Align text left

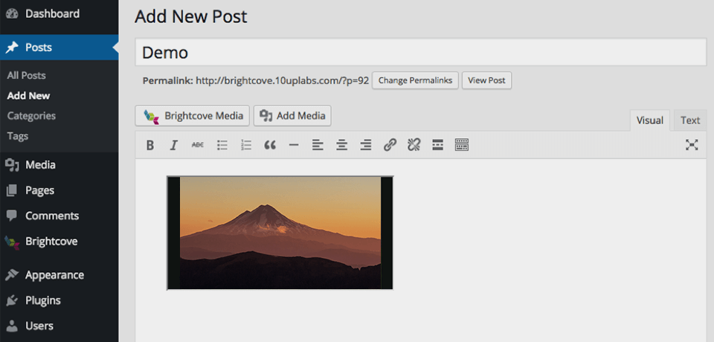click(x=318, y=145)
